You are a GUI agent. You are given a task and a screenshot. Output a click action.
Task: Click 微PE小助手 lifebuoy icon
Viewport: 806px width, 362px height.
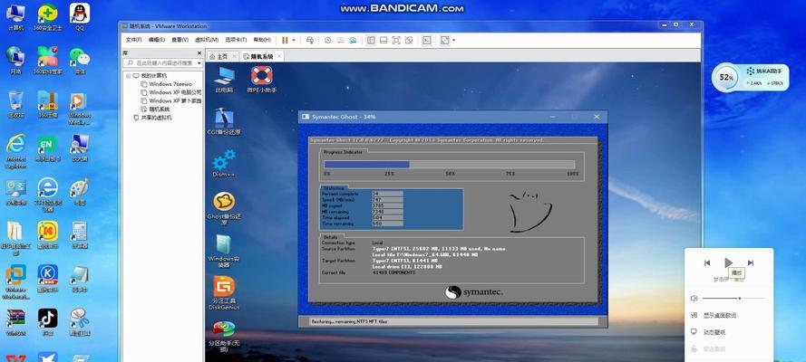point(262,80)
